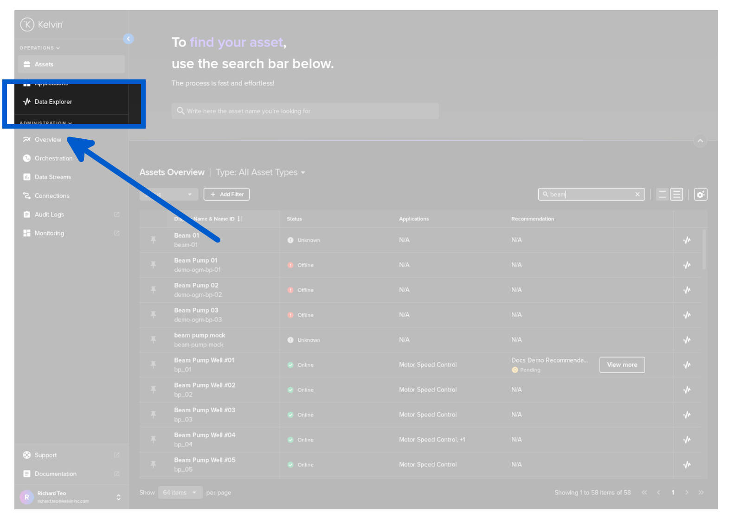Click View more on the recommendation
Viewport: 733px width, 520px height.
coord(622,365)
